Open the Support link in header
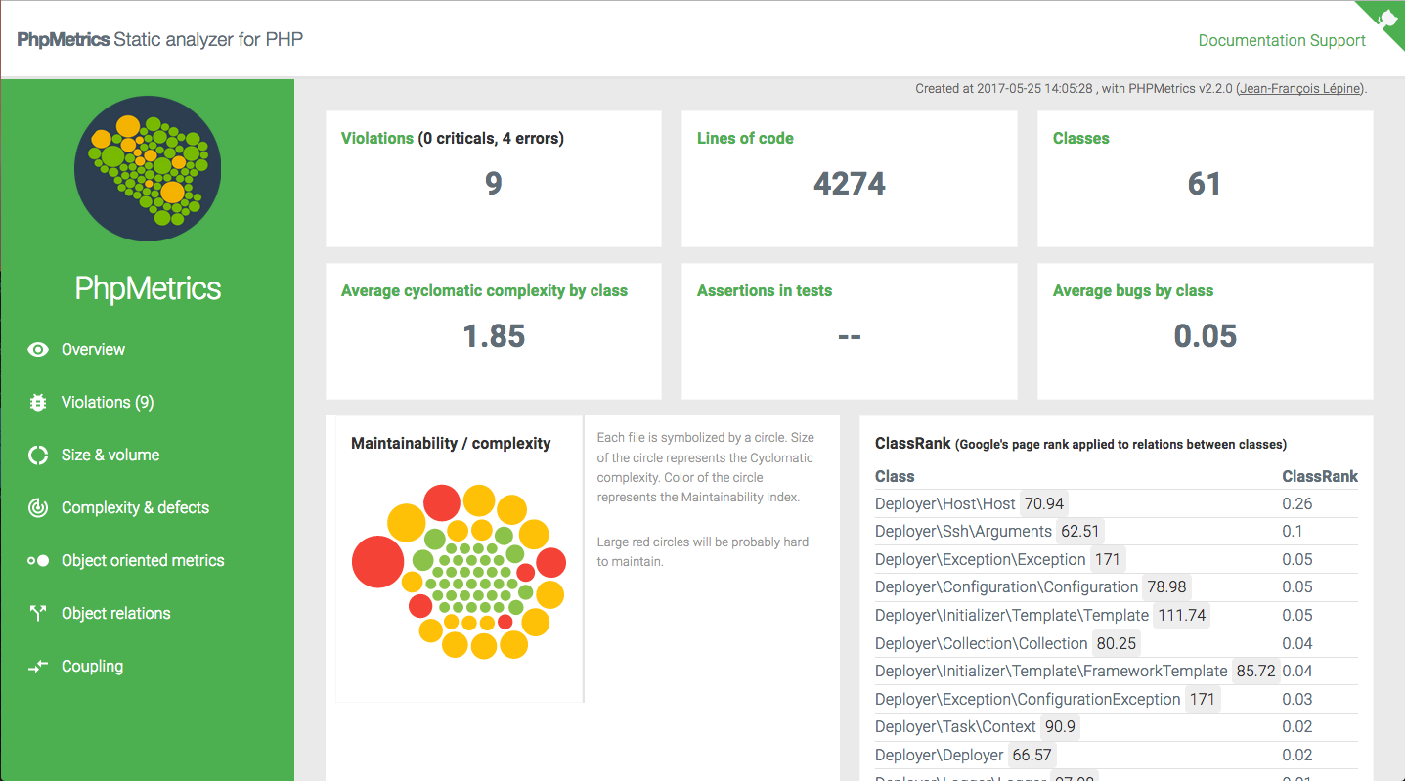Viewport: 1405px width, 781px height. 1339,40
